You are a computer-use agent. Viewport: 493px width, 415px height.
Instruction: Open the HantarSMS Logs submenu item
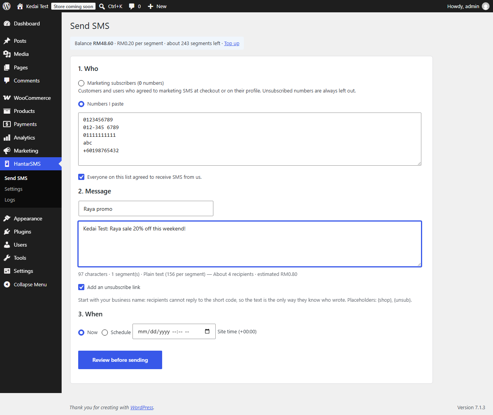coord(10,200)
